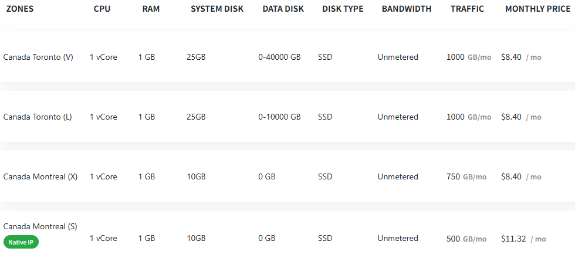Click the SYSTEM DISK column header
The height and width of the screenshot is (265, 575).
(217, 9)
